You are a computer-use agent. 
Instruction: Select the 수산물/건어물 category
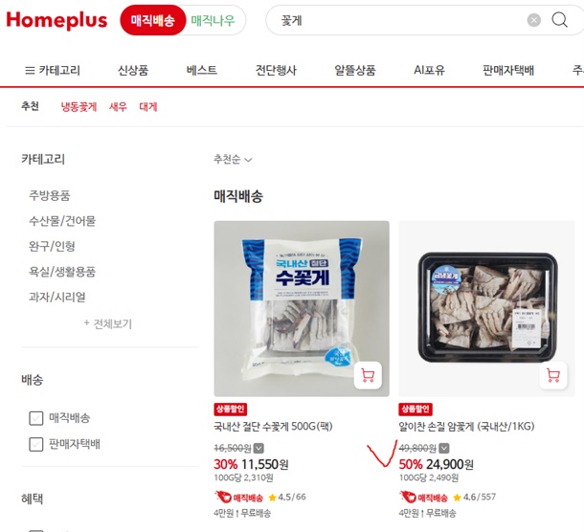(62, 221)
